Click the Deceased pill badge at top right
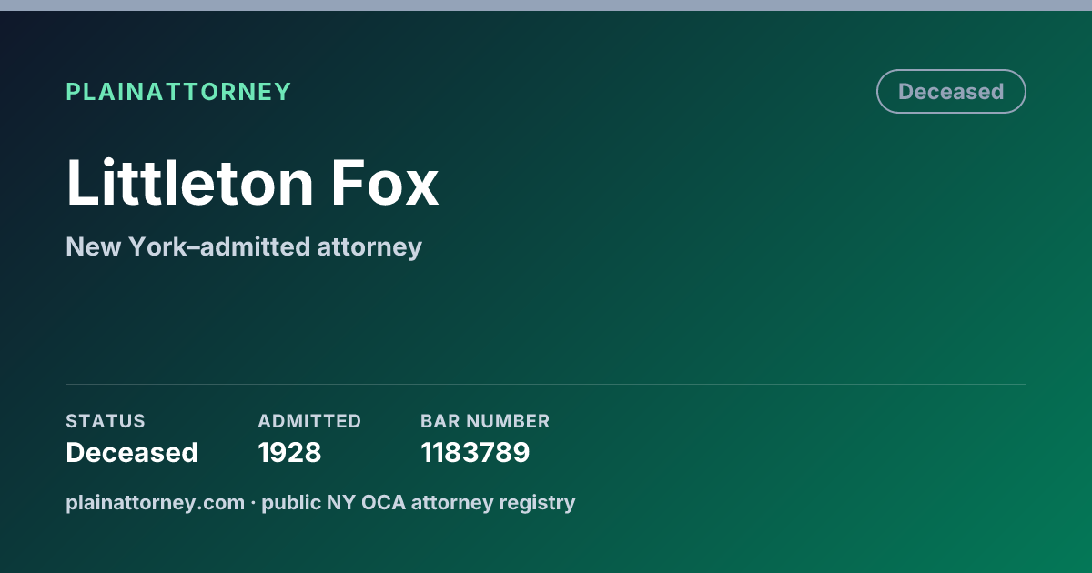 pyautogui.click(x=951, y=92)
